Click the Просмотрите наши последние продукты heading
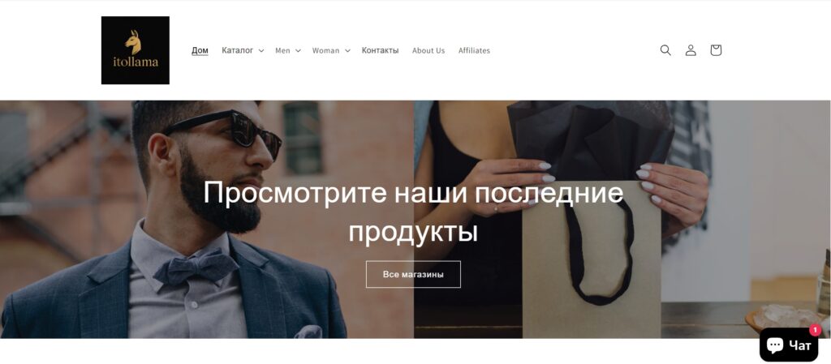 [x=413, y=212]
